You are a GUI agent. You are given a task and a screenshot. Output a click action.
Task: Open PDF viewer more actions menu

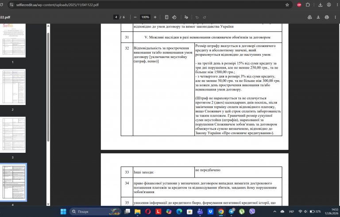click(335, 17)
